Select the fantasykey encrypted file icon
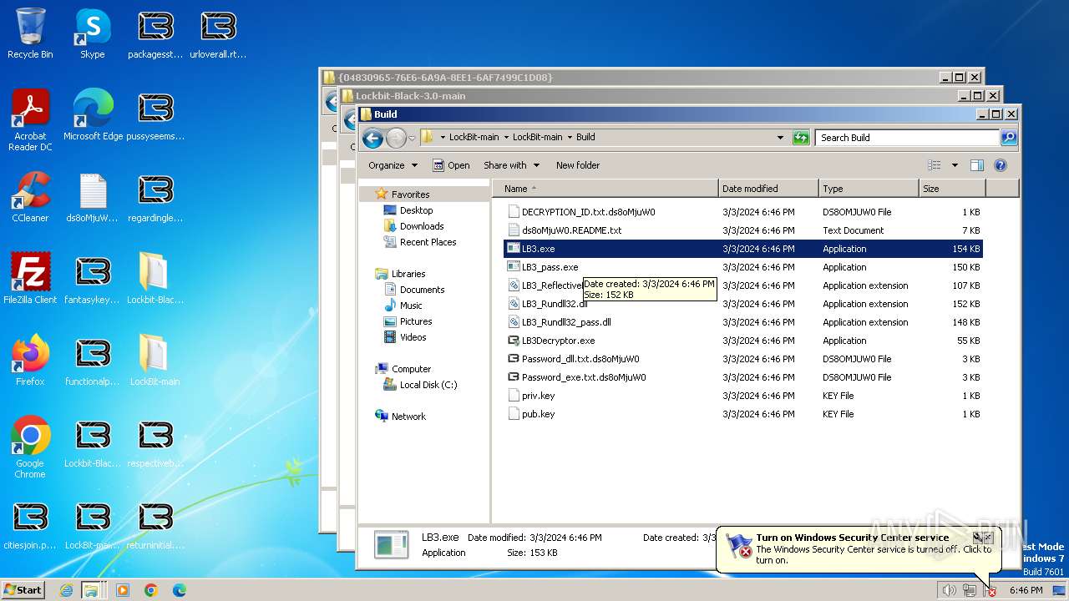1069x601 pixels. pos(93,279)
